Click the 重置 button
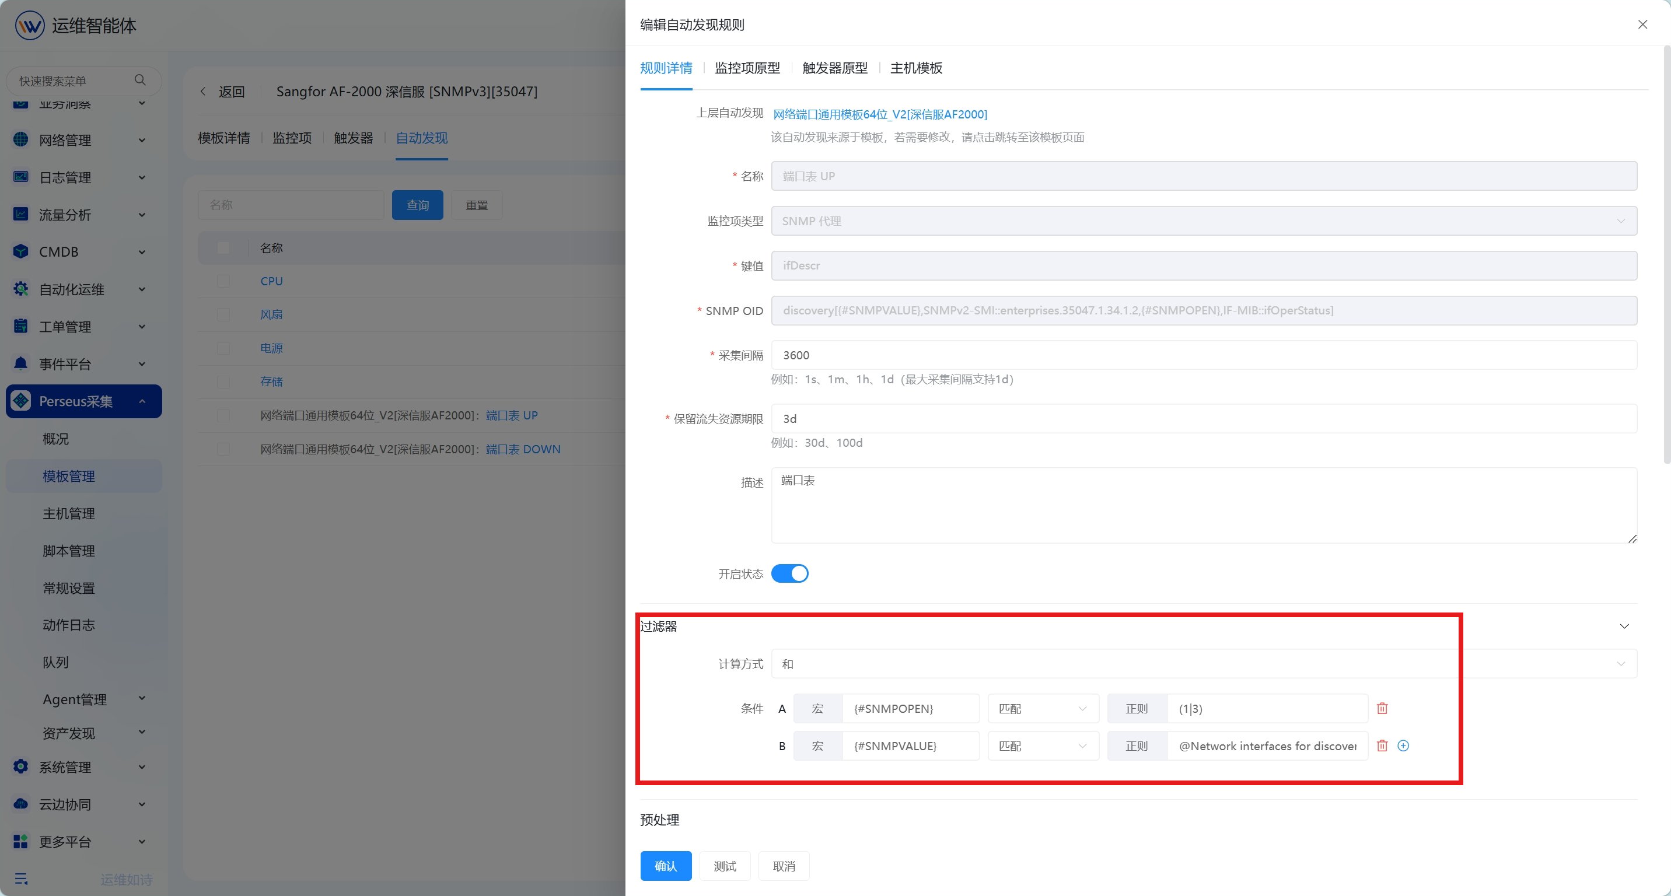 (476, 205)
